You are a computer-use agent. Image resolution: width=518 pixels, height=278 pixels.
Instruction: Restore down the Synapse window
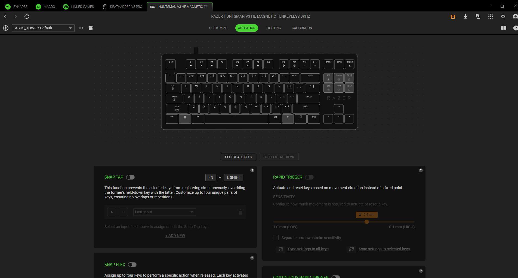[x=502, y=6]
